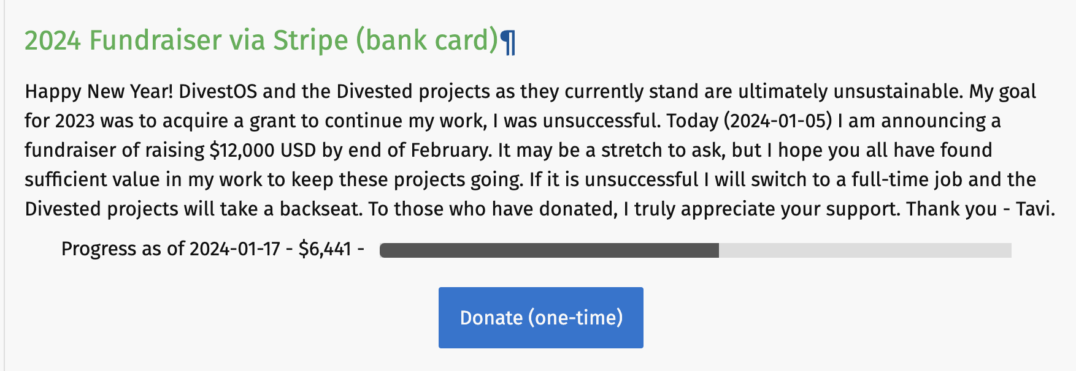Click the filled portion of the progress bar

[549, 250]
